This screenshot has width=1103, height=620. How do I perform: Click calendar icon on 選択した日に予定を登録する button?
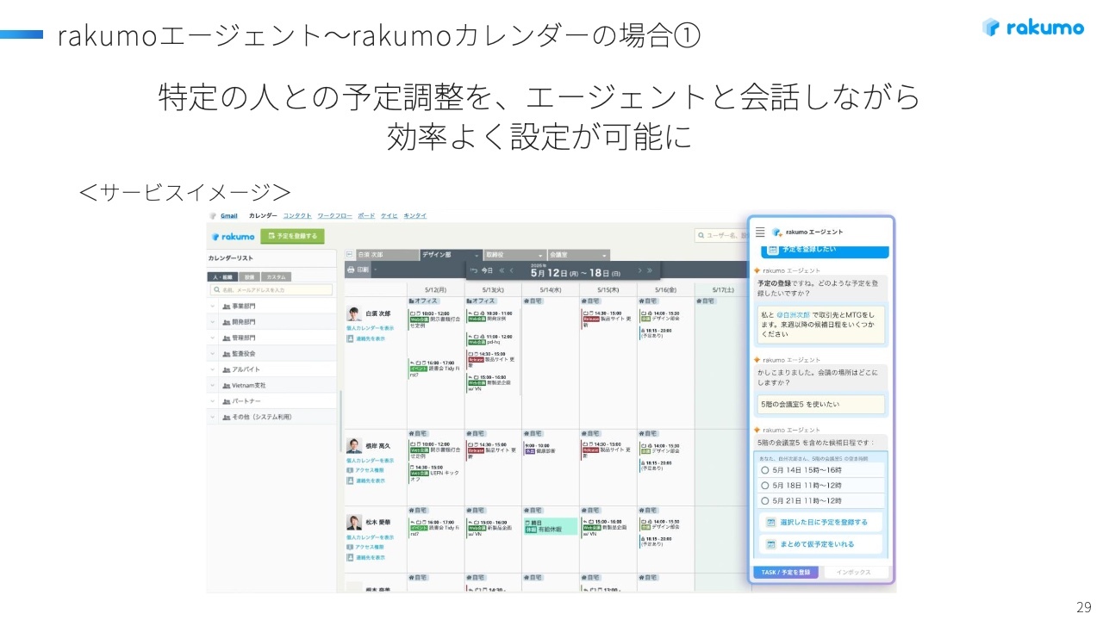coord(771,522)
